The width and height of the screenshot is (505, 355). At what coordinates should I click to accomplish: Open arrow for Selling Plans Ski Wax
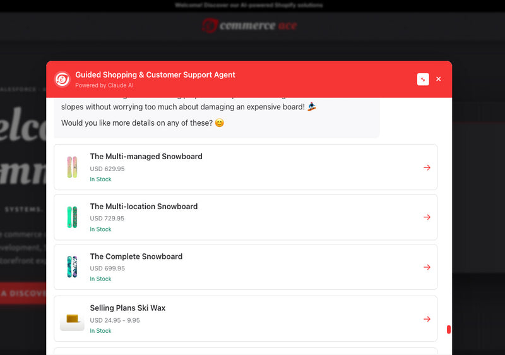coord(427,319)
